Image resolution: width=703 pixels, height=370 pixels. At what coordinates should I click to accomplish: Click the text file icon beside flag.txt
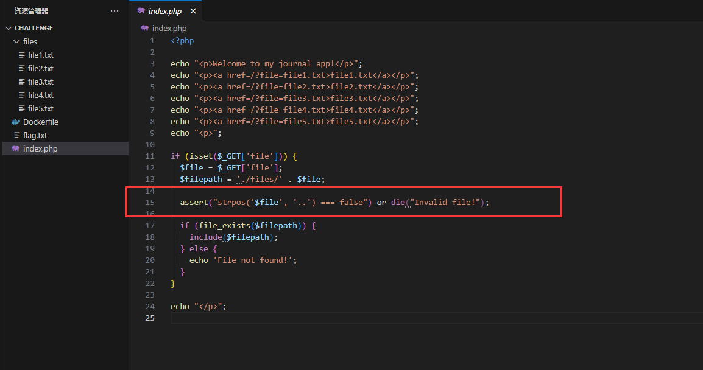(x=16, y=135)
